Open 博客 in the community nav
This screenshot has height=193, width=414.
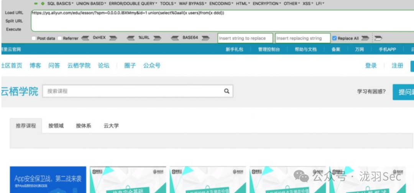tap(35, 65)
